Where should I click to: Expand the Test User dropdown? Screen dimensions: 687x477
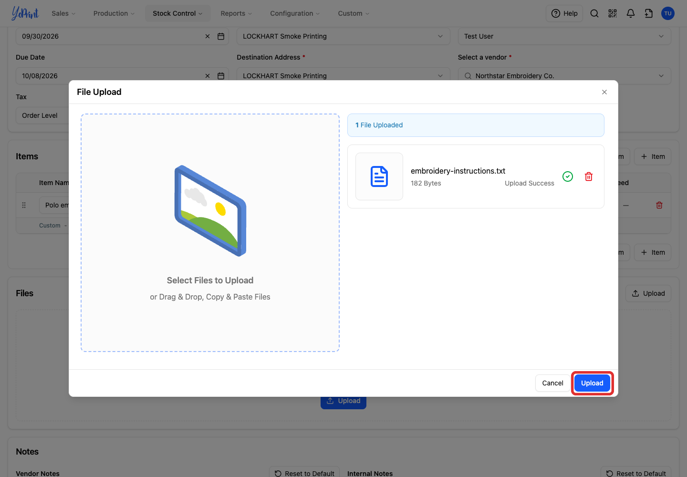click(x=564, y=36)
